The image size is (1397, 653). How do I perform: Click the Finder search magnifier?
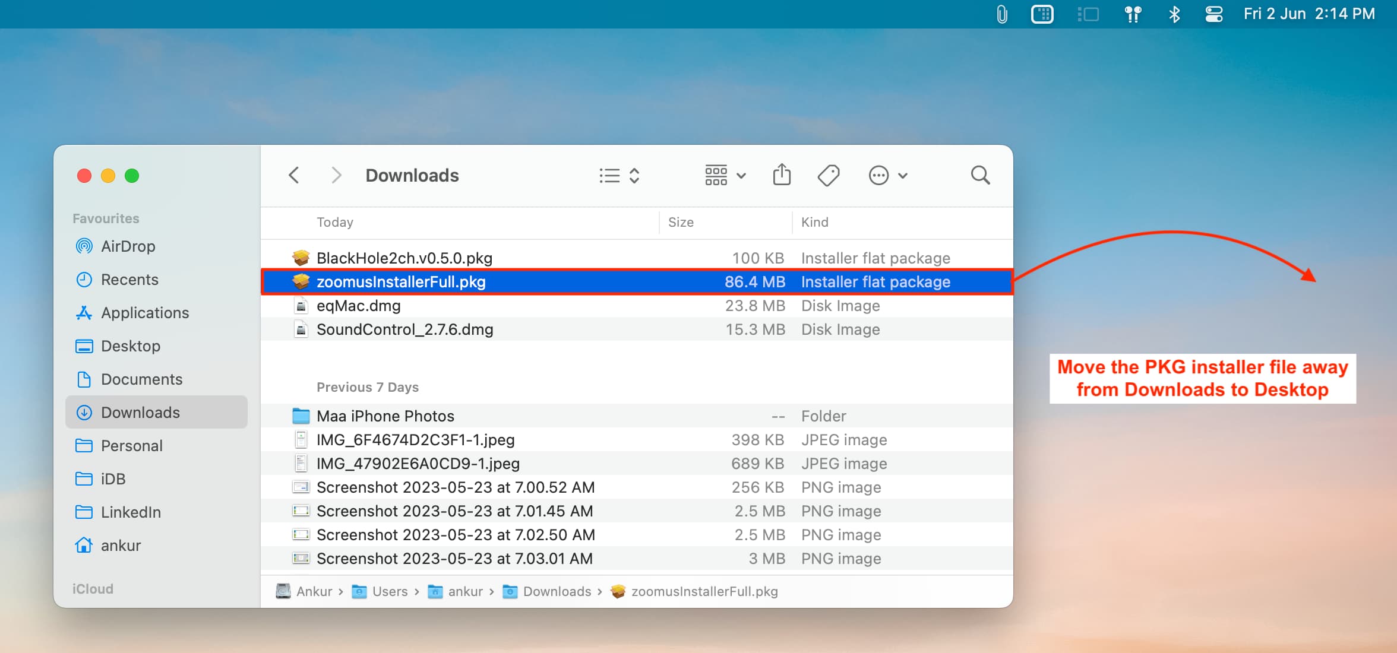tap(980, 175)
